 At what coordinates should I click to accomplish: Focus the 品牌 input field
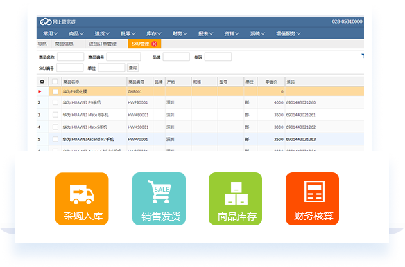pos(176,57)
